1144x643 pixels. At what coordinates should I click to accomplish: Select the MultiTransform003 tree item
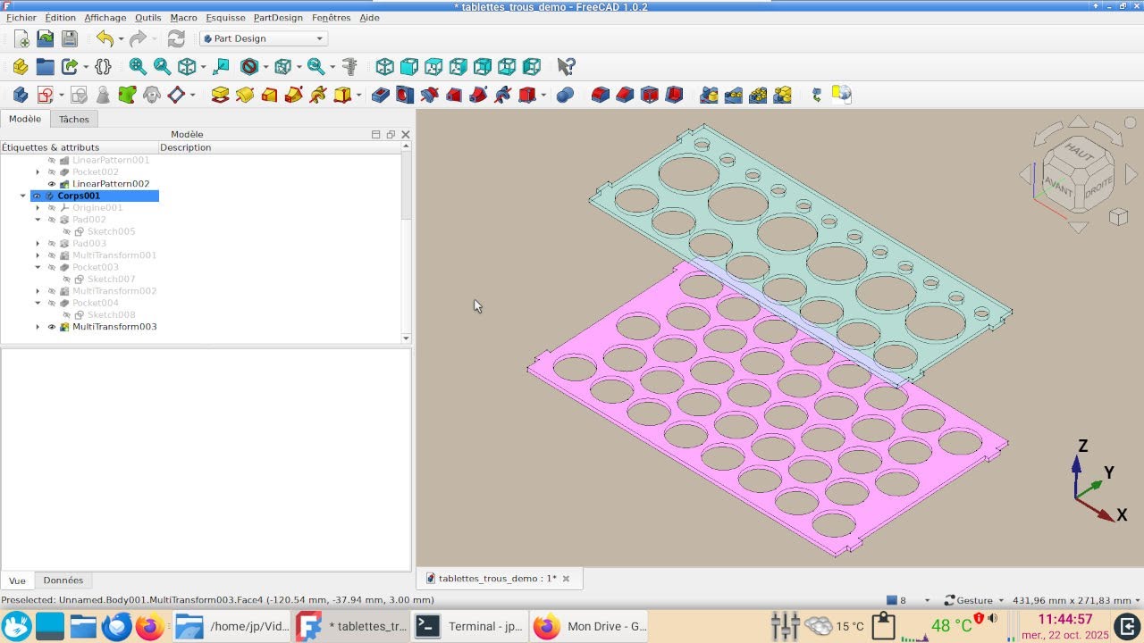tap(114, 327)
